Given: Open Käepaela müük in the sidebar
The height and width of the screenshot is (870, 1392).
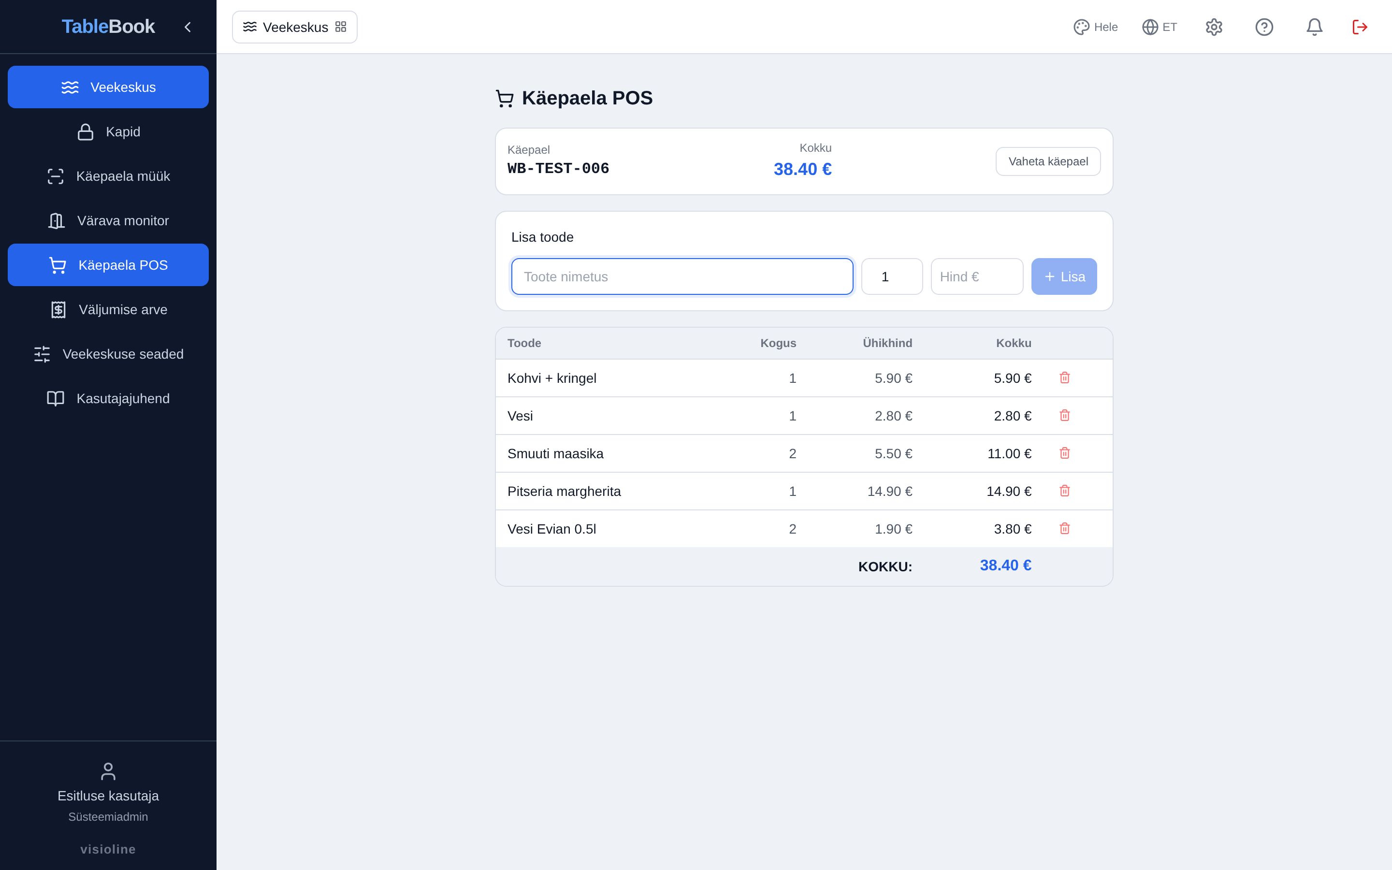Looking at the screenshot, I should click(108, 176).
